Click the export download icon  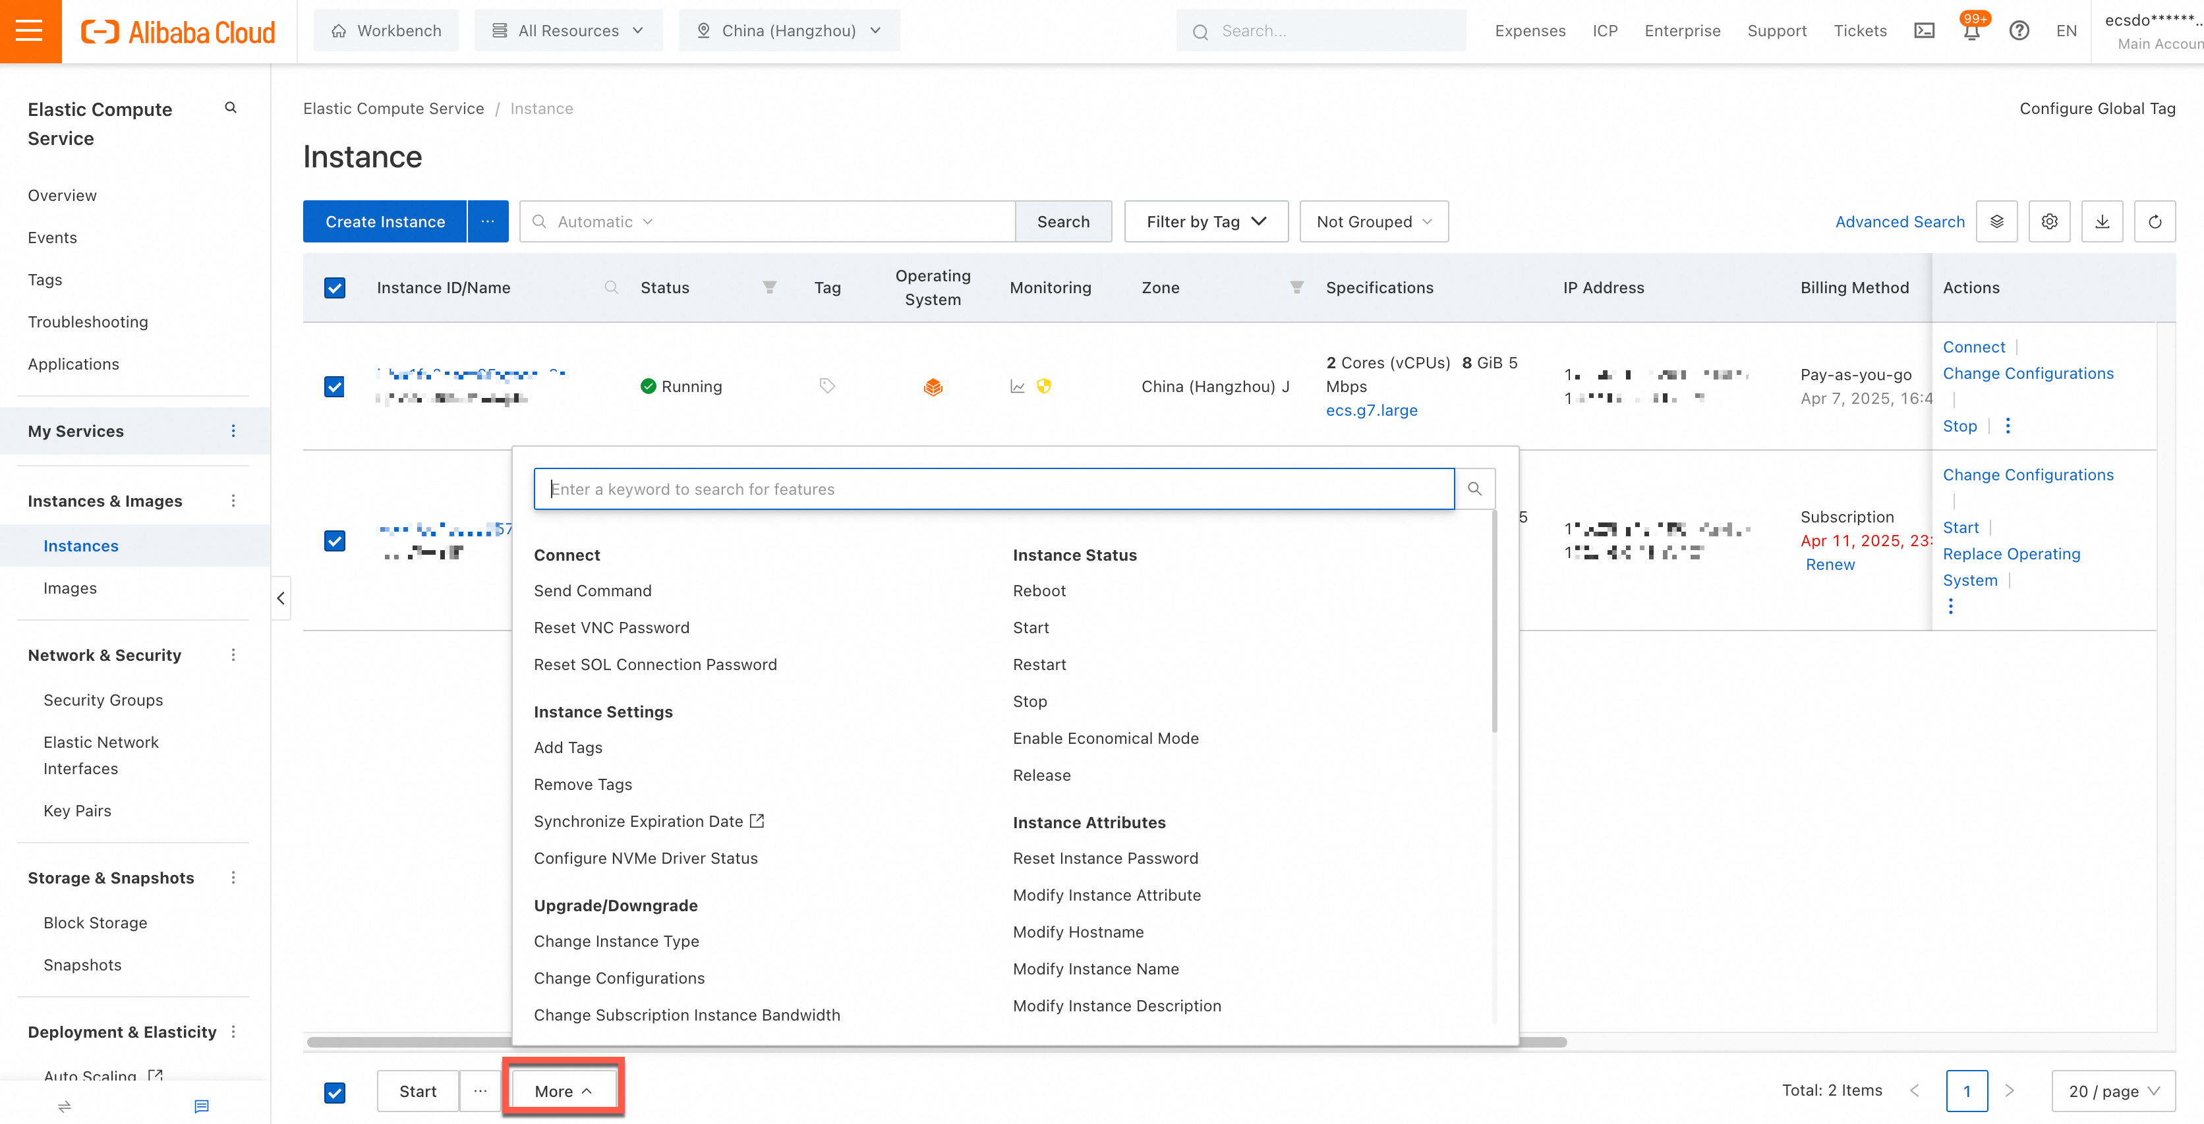tap(2102, 221)
